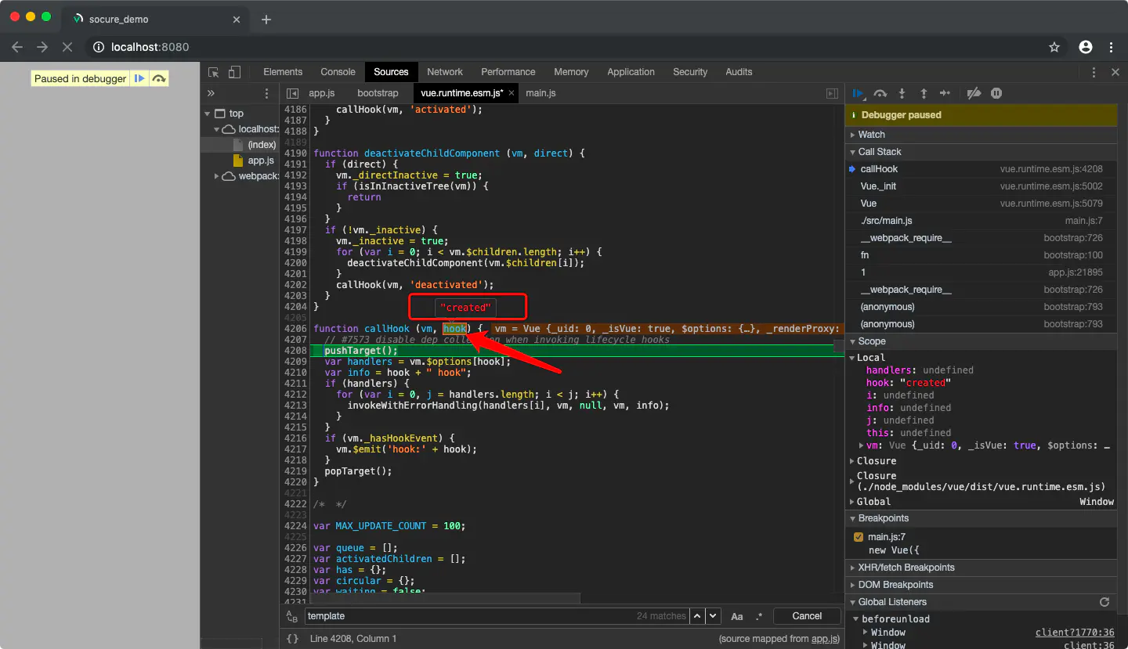Cancel the source search

(806, 616)
